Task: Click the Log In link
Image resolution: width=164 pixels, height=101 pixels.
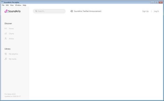Action: (x=156, y=11)
